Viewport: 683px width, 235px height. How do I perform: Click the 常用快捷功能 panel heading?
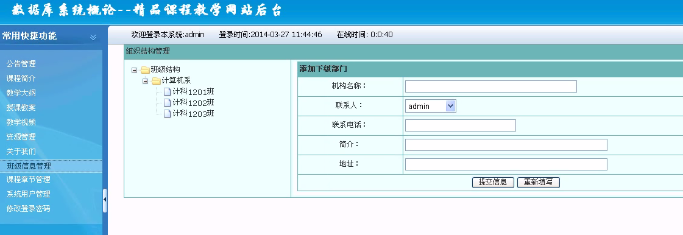click(x=30, y=36)
